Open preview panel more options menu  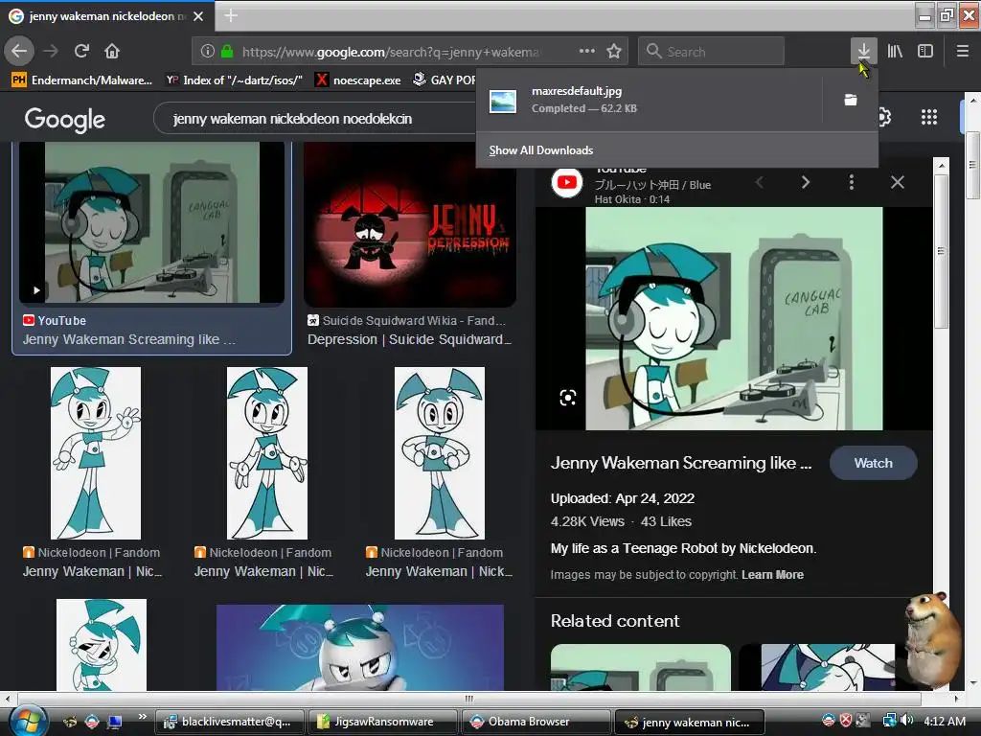[851, 182]
